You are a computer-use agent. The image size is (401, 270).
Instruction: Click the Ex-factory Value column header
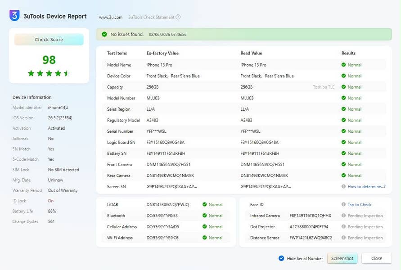click(x=162, y=53)
